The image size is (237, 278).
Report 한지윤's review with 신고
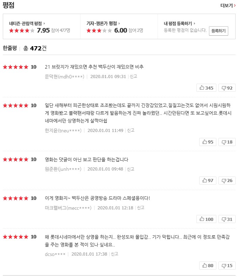[131, 130]
